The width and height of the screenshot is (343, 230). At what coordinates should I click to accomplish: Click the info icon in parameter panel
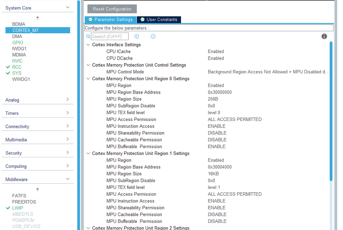coord(324,36)
